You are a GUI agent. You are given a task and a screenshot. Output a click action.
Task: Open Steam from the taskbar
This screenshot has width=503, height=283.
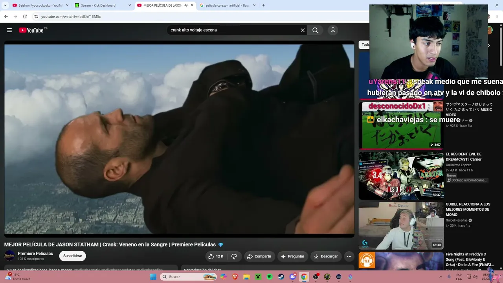click(x=281, y=277)
